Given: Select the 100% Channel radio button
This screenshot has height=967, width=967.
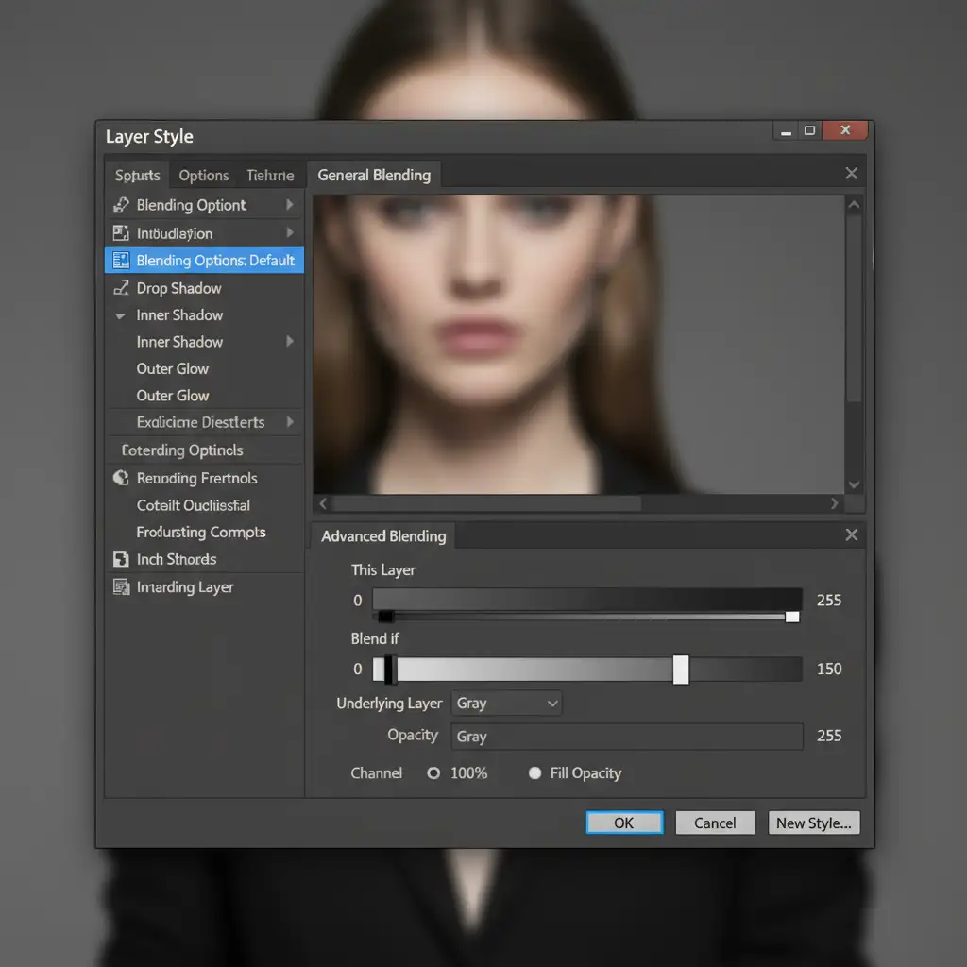Looking at the screenshot, I should tap(433, 772).
